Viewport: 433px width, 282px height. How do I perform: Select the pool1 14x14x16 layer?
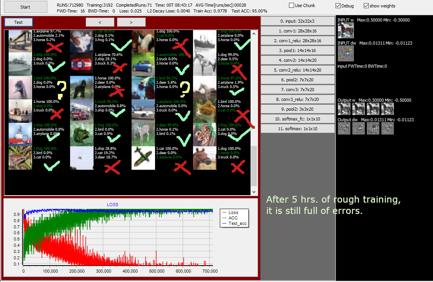click(298, 50)
